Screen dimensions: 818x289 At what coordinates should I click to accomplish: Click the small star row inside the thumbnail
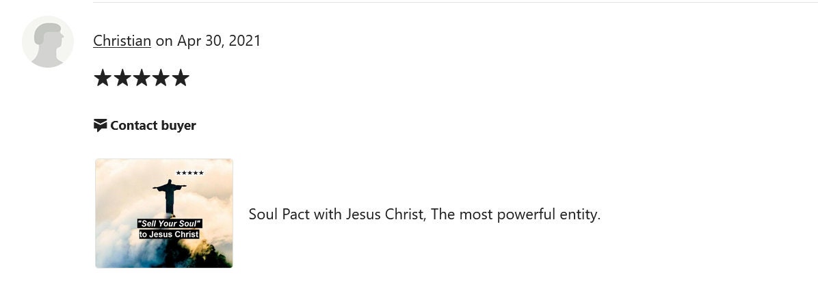(190, 173)
